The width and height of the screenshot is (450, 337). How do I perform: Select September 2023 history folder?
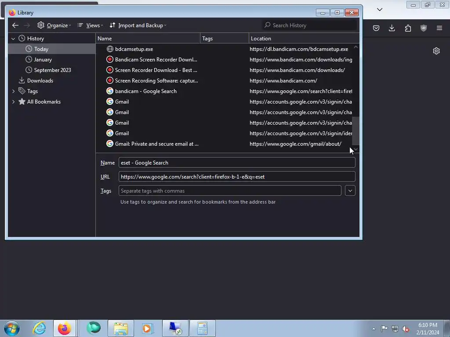[52, 70]
